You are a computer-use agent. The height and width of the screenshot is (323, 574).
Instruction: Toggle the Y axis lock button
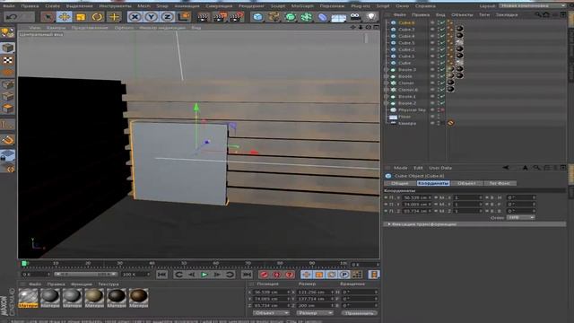pos(152,17)
